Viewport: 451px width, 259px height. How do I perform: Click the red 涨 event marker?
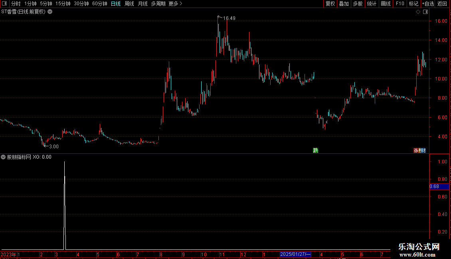pos(416,151)
